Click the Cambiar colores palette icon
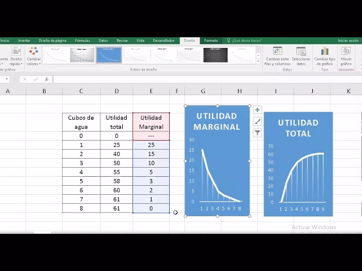The width and height of the screenshot is (362, 271). click(x=33, y=52)
